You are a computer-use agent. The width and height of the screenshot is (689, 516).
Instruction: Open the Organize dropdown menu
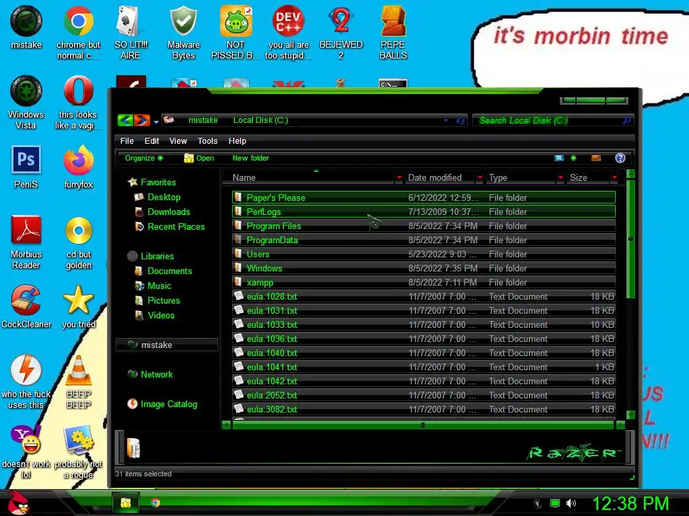(x=144, y=158)
